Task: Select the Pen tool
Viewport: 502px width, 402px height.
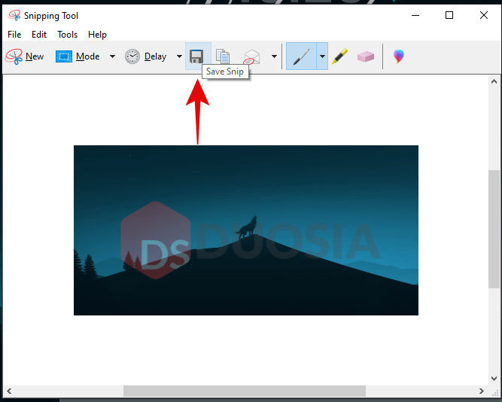Action: click(x=301, y=56)
